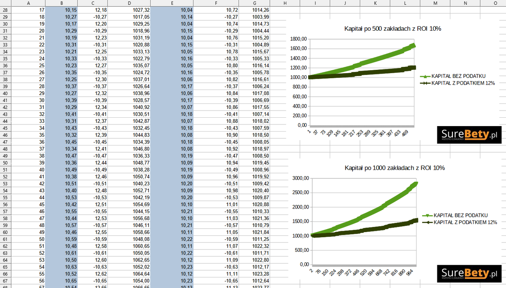This screenshot has width=506, height=288.
Task: Click cell containing 12,18
Action: (93, 10)
